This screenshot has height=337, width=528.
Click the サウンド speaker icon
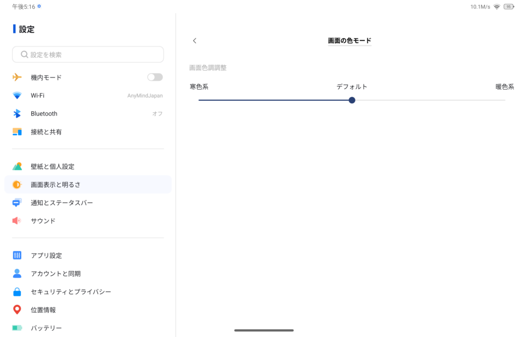[17, 221]
